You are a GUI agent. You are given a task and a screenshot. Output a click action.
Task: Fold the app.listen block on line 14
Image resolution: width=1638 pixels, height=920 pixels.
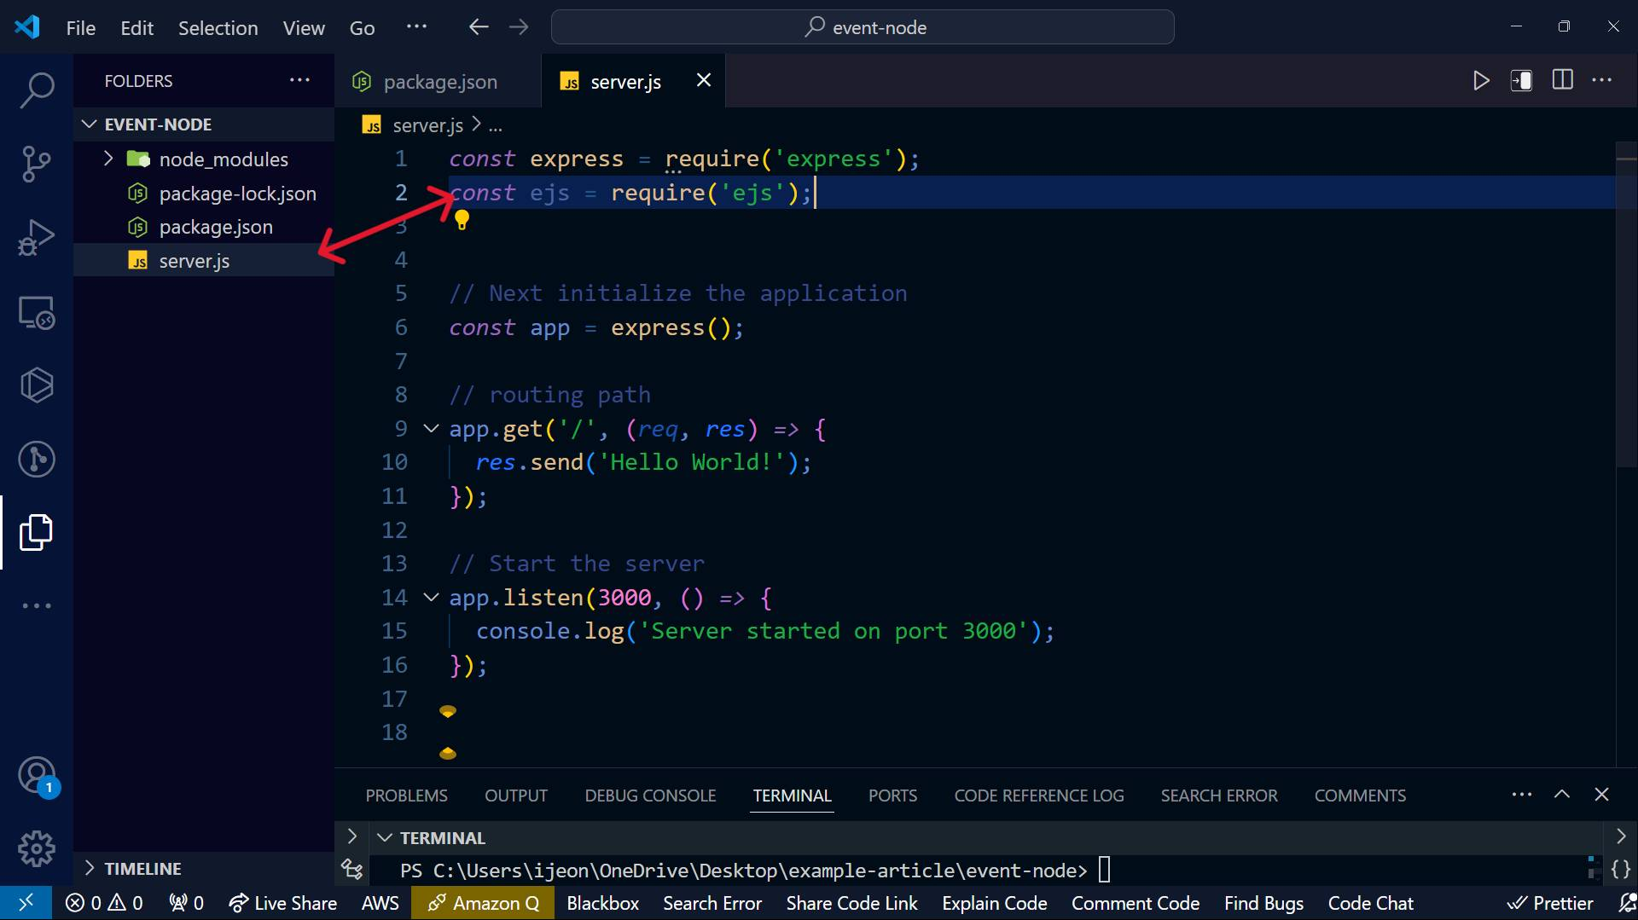tap(431, 598)
